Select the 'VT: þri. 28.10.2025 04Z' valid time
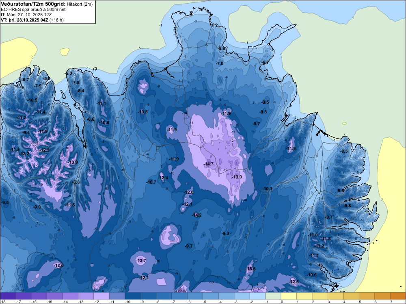 (x=24, y=20)
